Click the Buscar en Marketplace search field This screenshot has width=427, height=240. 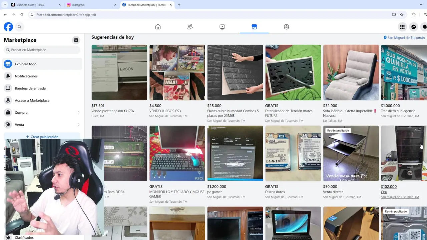pyautogui.click(x=42, y=50)
